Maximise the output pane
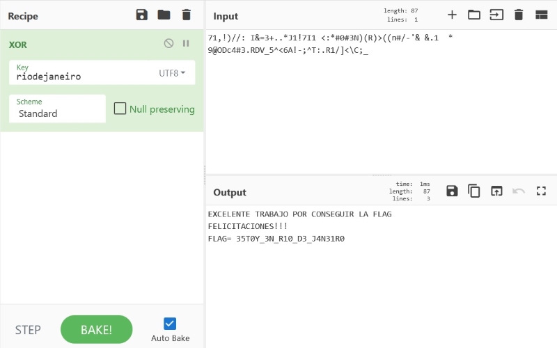This screenshot has height=348, width=557. click(x=541, y=191)
